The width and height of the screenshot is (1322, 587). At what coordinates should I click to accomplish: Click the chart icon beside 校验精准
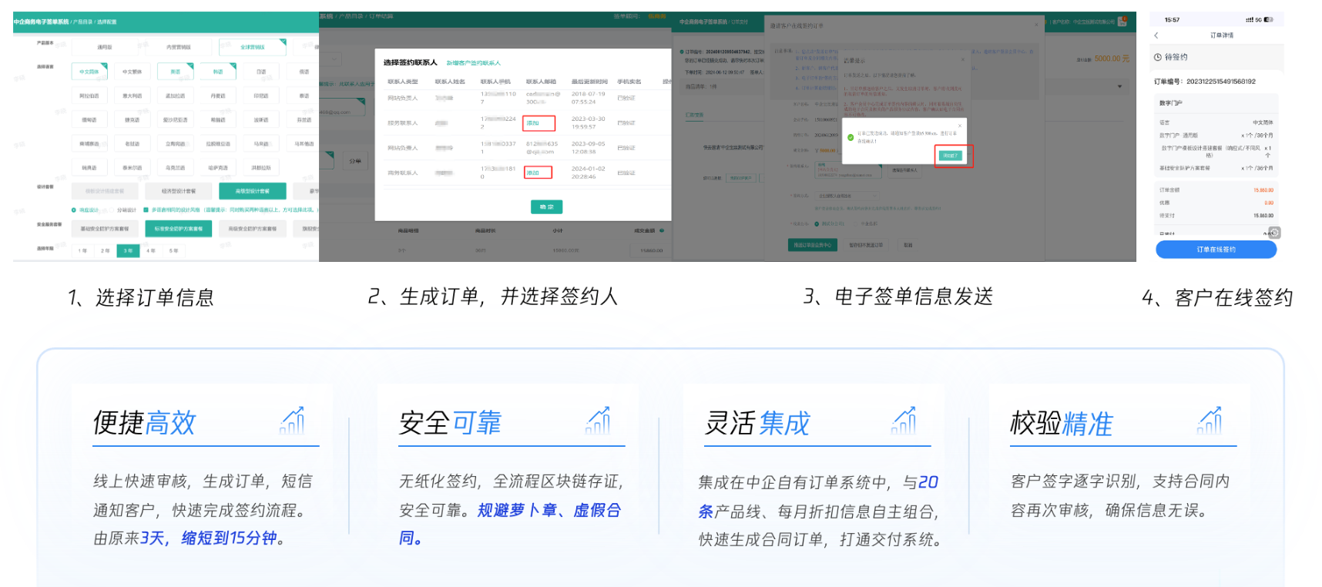click(x=1210, y=421)
